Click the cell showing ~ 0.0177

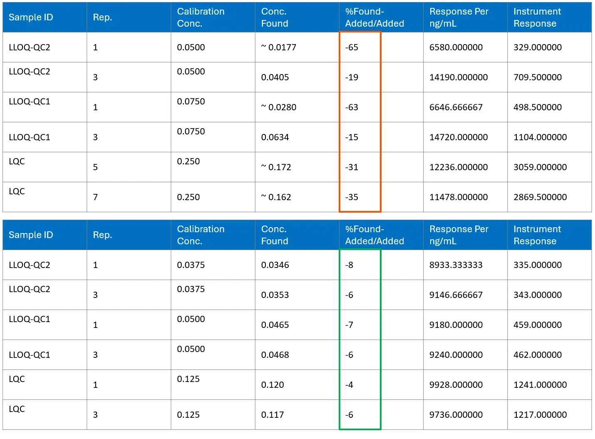click(279, 47)
